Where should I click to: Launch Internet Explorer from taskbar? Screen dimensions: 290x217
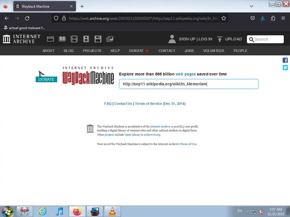[x=42, y=211]
